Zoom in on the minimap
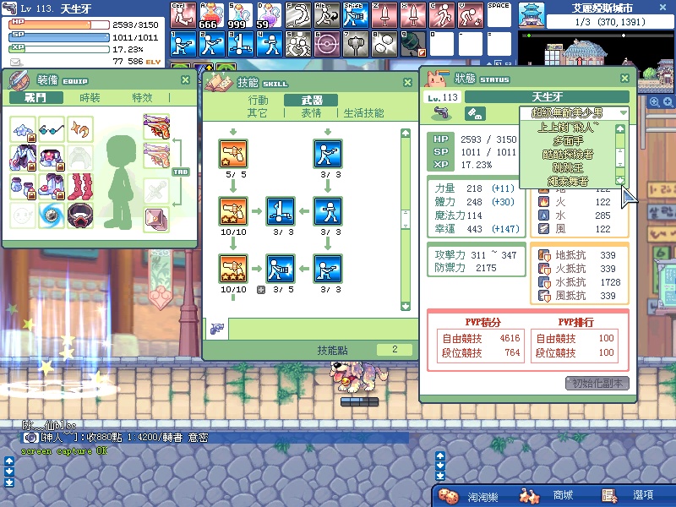This screenshot has width=676, height=507. [654, 101]
